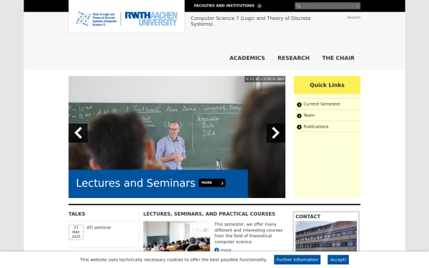Open the Current Semester quick link
The width and height of the screenshot is (429, 268).
pyautogui.click(x=322, y=104)
